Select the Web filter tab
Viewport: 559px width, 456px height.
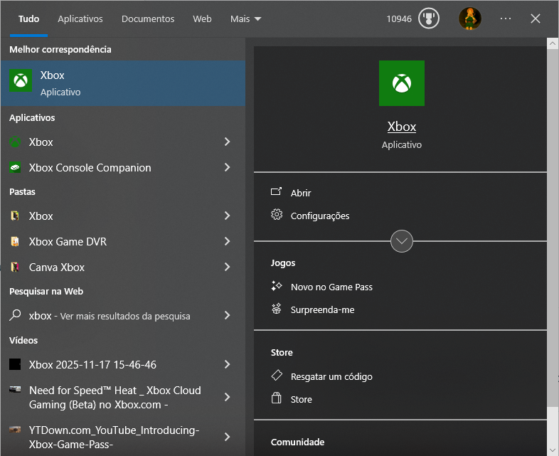point(202,19)
